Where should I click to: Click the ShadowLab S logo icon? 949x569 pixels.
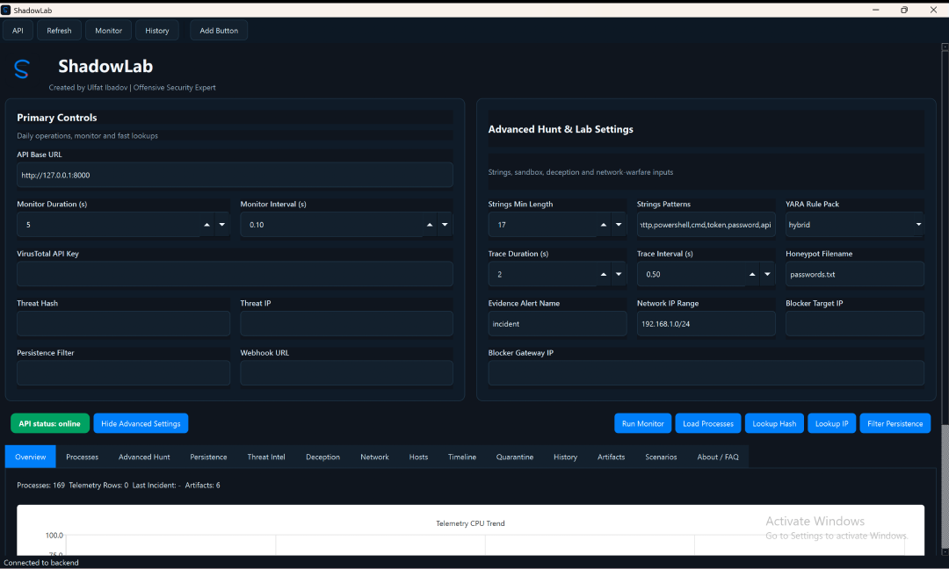point(21,70)
